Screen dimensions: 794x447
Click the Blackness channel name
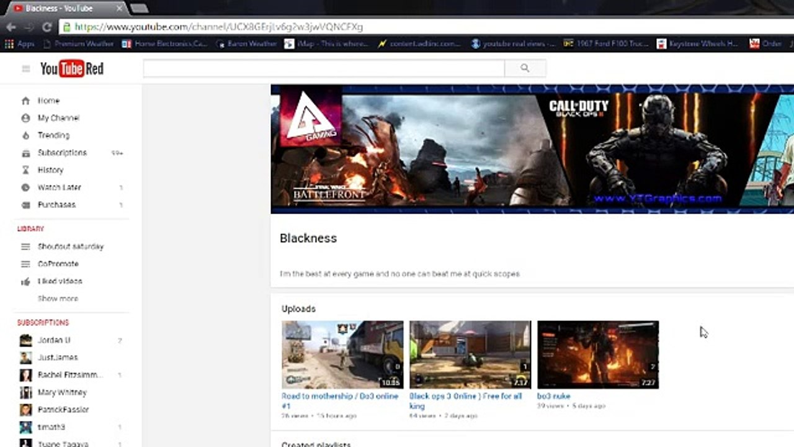(308, 238)
